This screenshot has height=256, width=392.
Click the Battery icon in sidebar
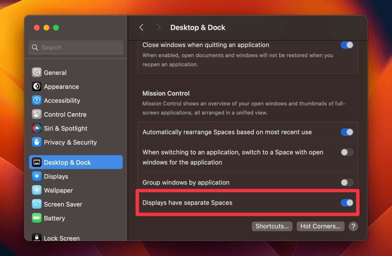pos(37,218)
